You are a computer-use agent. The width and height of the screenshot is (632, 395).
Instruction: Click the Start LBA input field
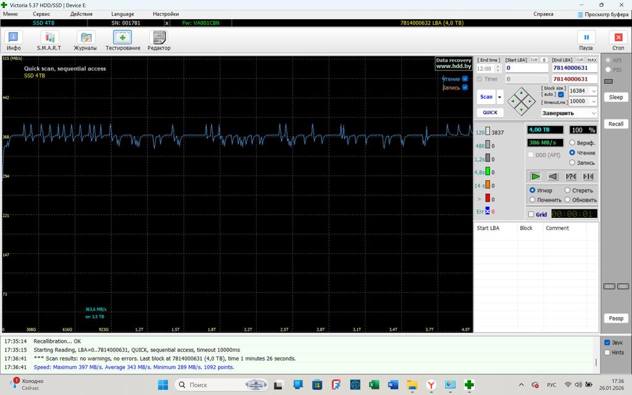click(x=526, y=68)
